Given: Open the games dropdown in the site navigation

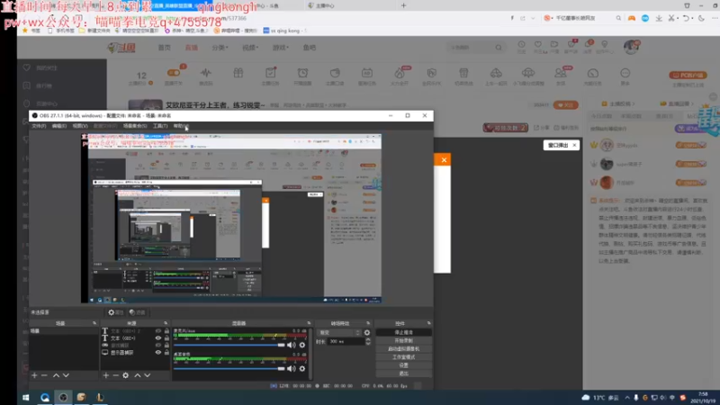Looking at the screenshot, I should pyautogui.click(x=281, y=48).
